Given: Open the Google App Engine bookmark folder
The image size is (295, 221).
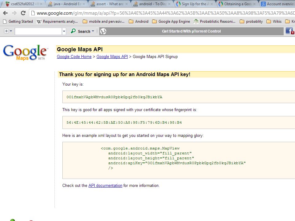Looking at the screenshot, I should (x=171, y=21).
